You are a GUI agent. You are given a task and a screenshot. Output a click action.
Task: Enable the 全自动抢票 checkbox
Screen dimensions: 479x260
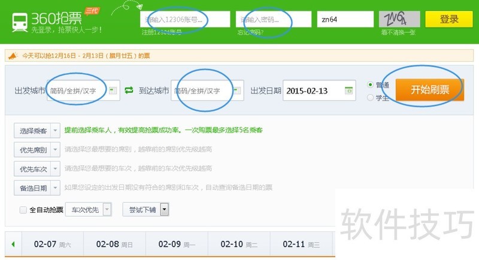(23, 210)
